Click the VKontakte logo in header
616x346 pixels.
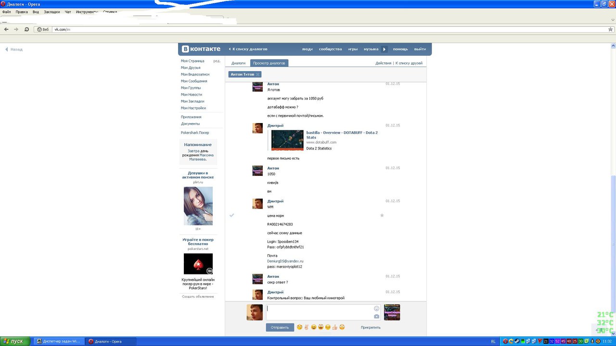pyautogui.click(x=201, y=49)
